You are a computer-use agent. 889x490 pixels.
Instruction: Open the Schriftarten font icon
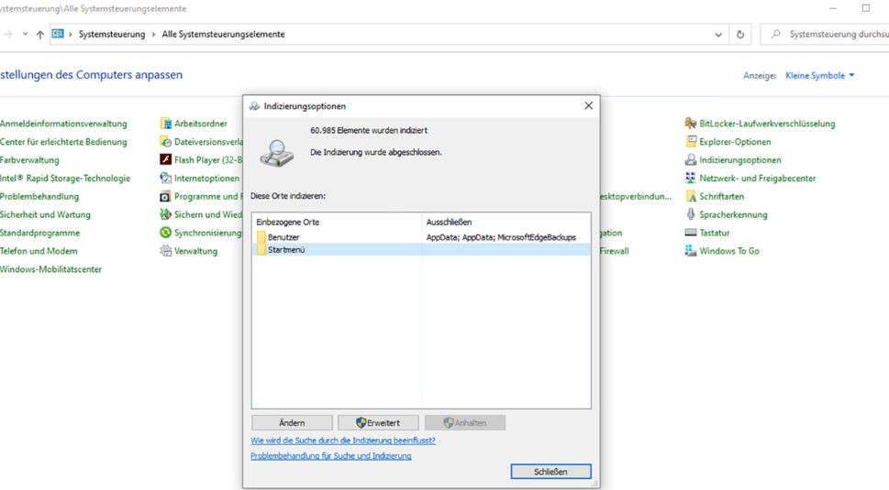[691, 196]
